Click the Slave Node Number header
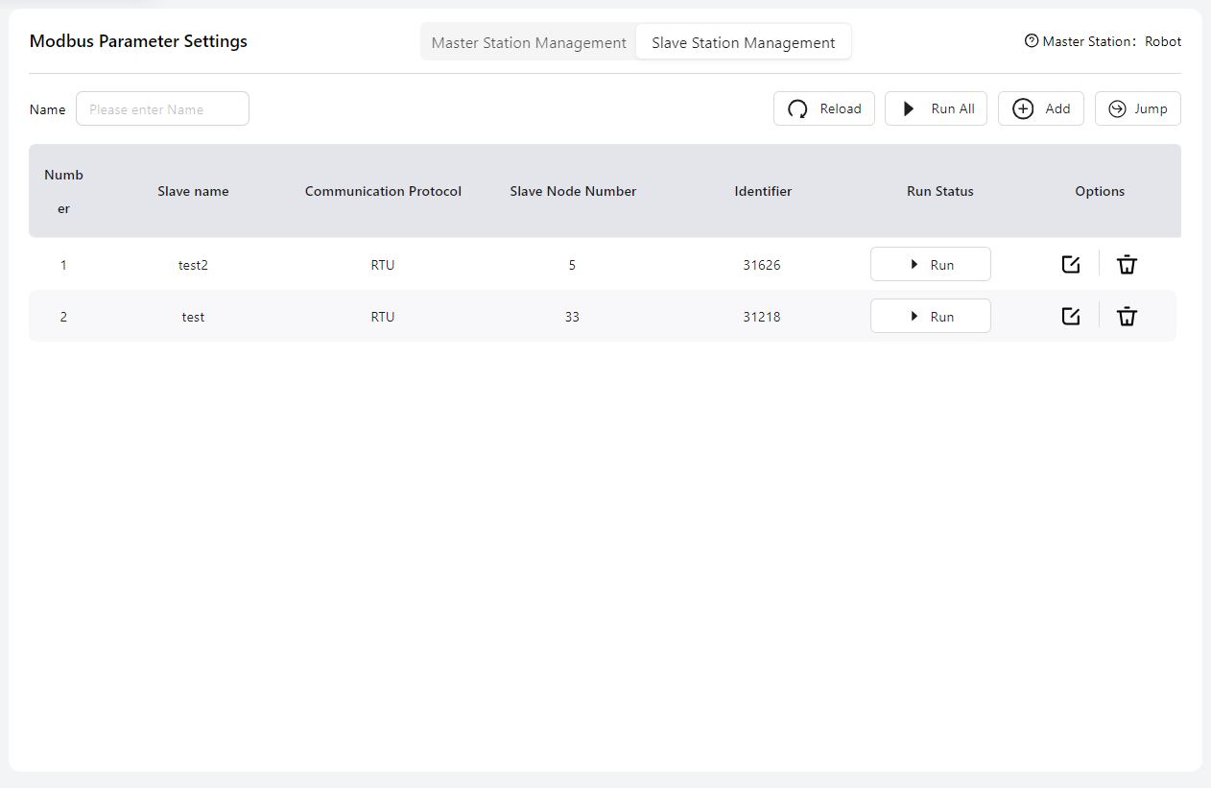1211x788 pixels. pos(573,191)
